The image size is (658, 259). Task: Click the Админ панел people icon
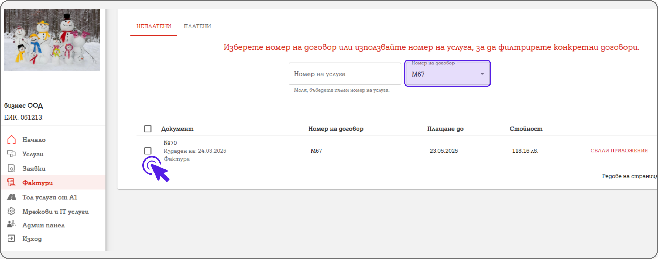[x=11, y=224]
